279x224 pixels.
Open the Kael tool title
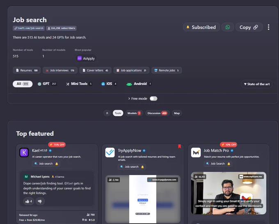(36, 150)
